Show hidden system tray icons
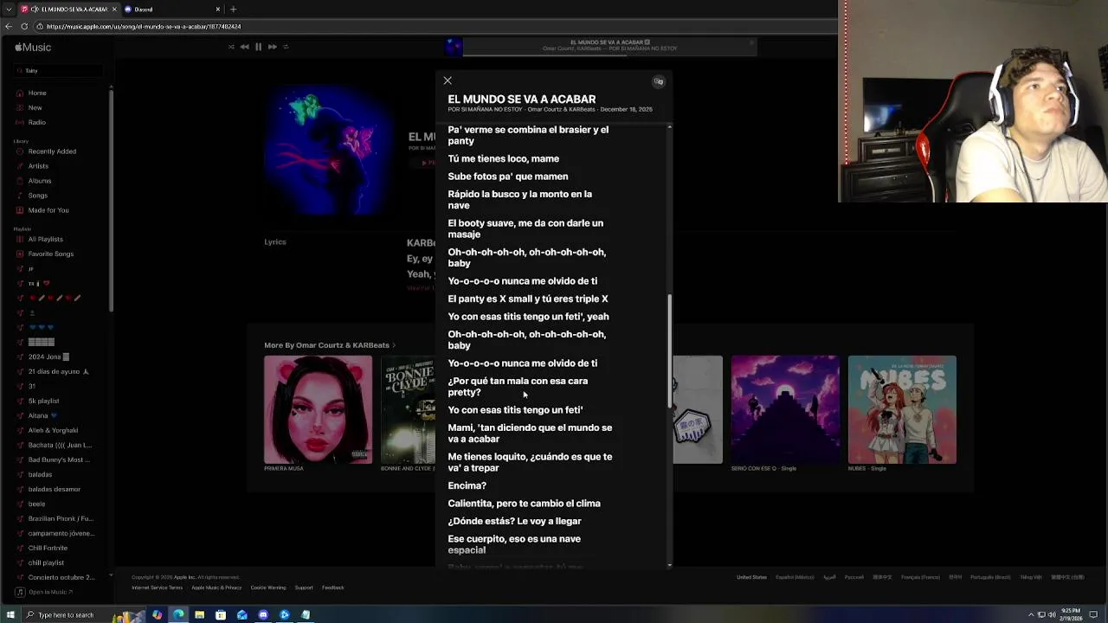This screenshot has width=1108, height=623. coord(1031,615)
